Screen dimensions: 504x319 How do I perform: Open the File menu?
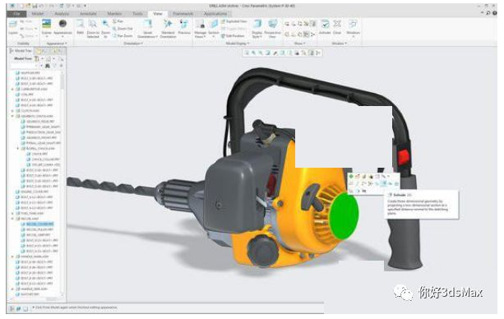tap(16, 13)
